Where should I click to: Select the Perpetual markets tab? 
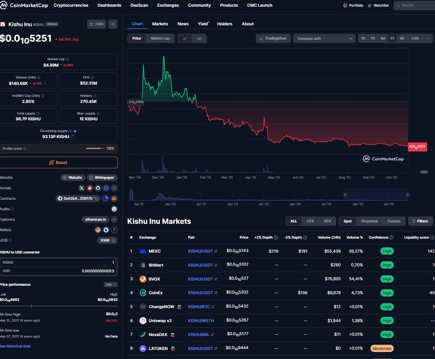(370, 221)
